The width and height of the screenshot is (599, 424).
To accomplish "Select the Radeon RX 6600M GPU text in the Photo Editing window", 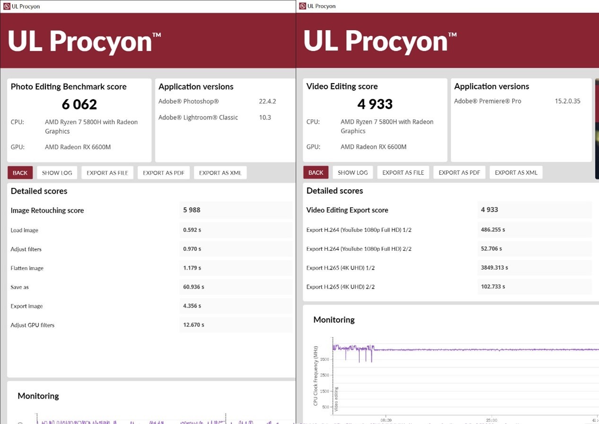I will click(x=78, y=147).
